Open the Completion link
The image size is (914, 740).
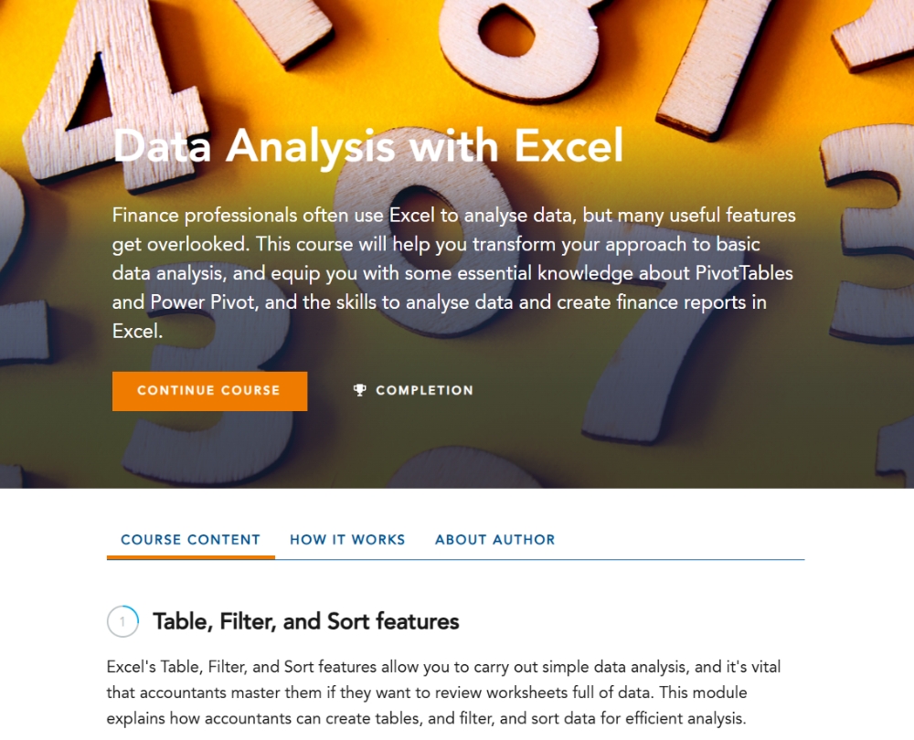point(424,390)
